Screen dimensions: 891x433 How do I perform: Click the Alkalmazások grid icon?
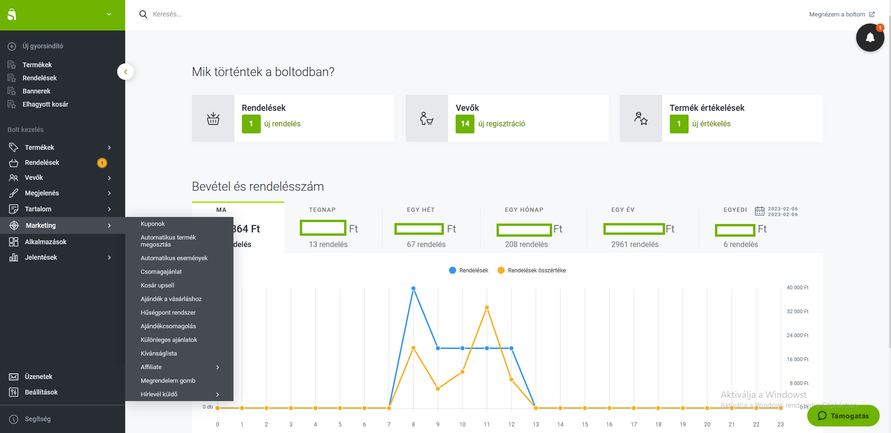coord(14,242)
